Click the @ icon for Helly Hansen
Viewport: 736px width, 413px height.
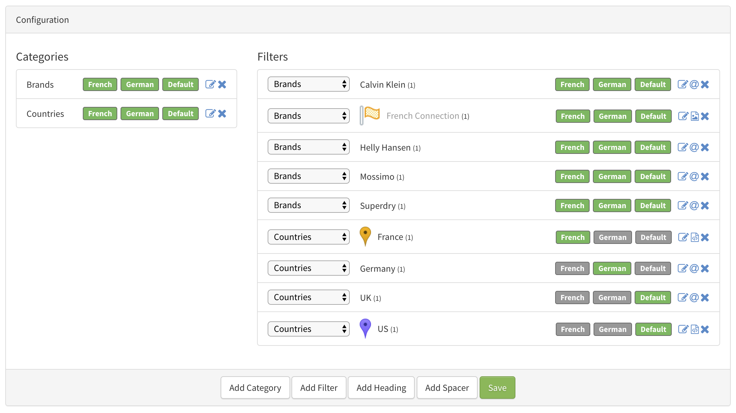pyautogui.click(x=694, y=147)
